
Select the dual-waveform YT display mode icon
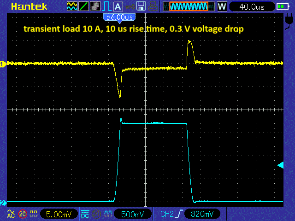coord(72,6)
